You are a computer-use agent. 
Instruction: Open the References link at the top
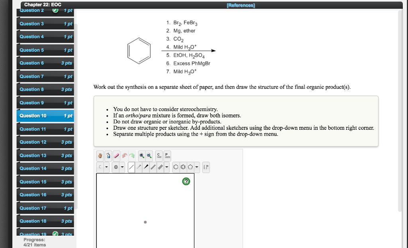pyautogui.click(x=240, y=5)
